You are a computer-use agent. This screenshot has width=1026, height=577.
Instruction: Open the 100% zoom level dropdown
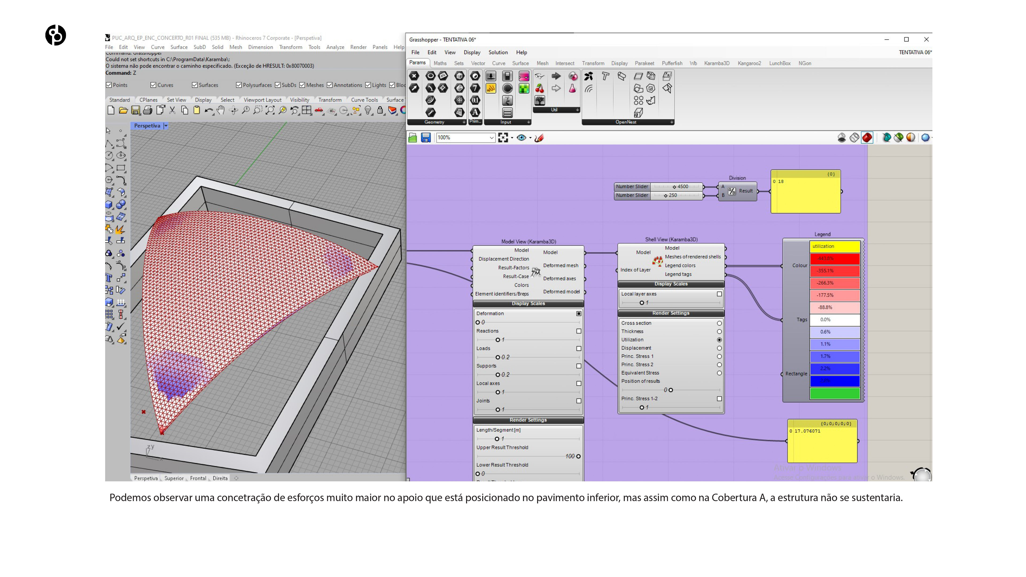click(x=492, y=138)
